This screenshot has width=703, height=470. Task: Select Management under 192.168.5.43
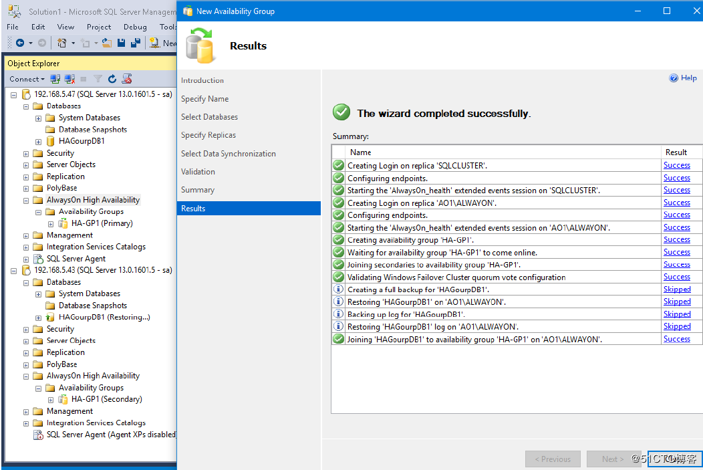click(69, 411)
